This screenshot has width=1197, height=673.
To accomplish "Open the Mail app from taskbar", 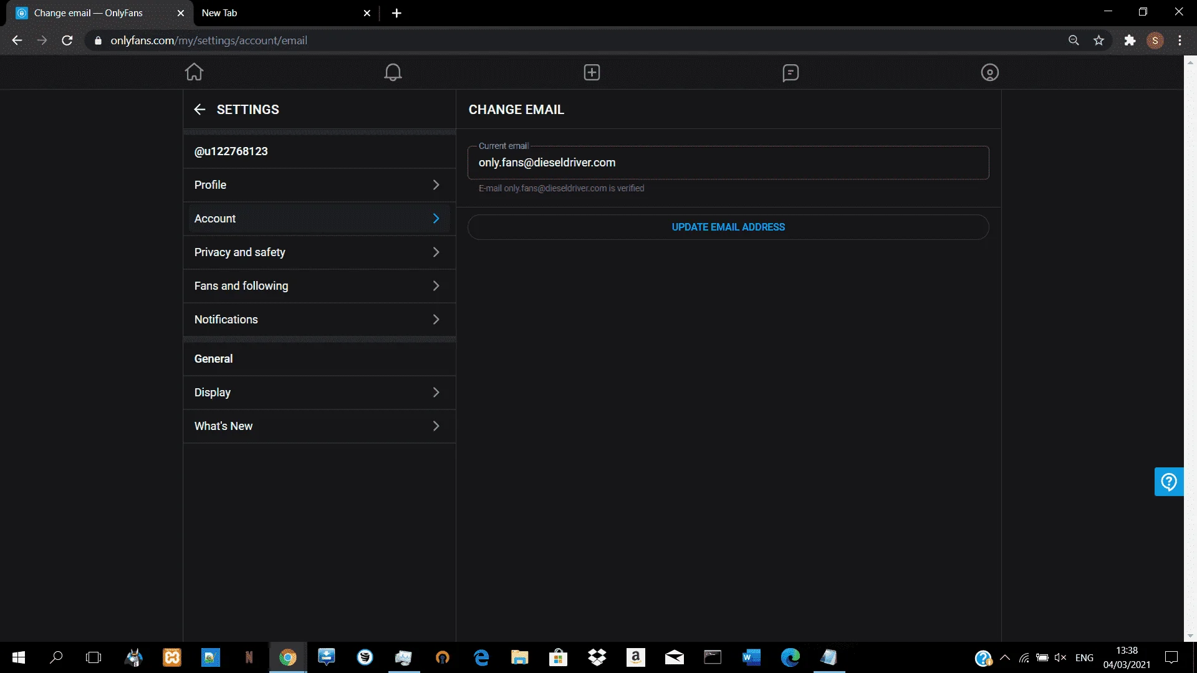I will (674, 657).
